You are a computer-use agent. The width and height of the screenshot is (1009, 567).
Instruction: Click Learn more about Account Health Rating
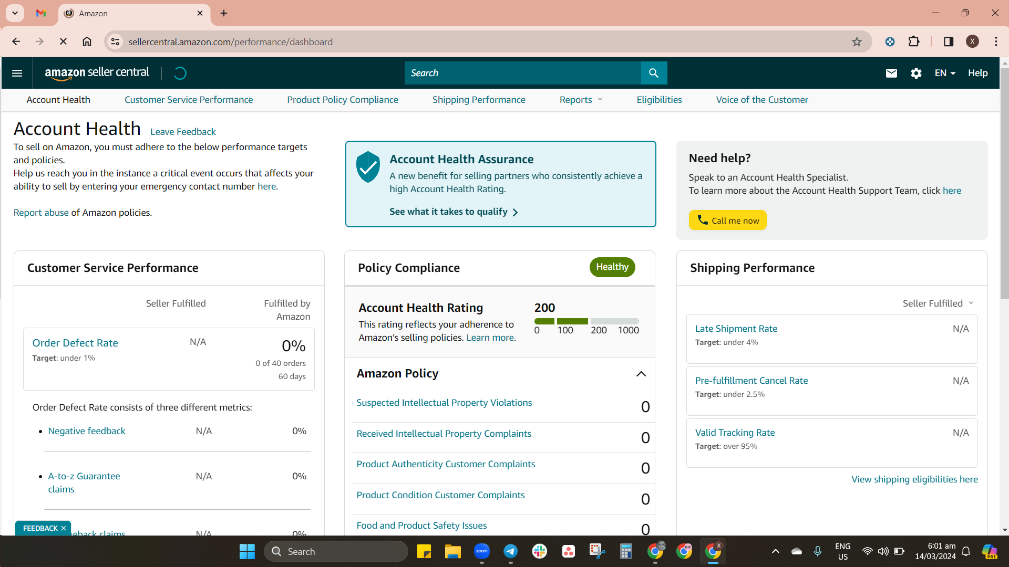tap(490, 338)
